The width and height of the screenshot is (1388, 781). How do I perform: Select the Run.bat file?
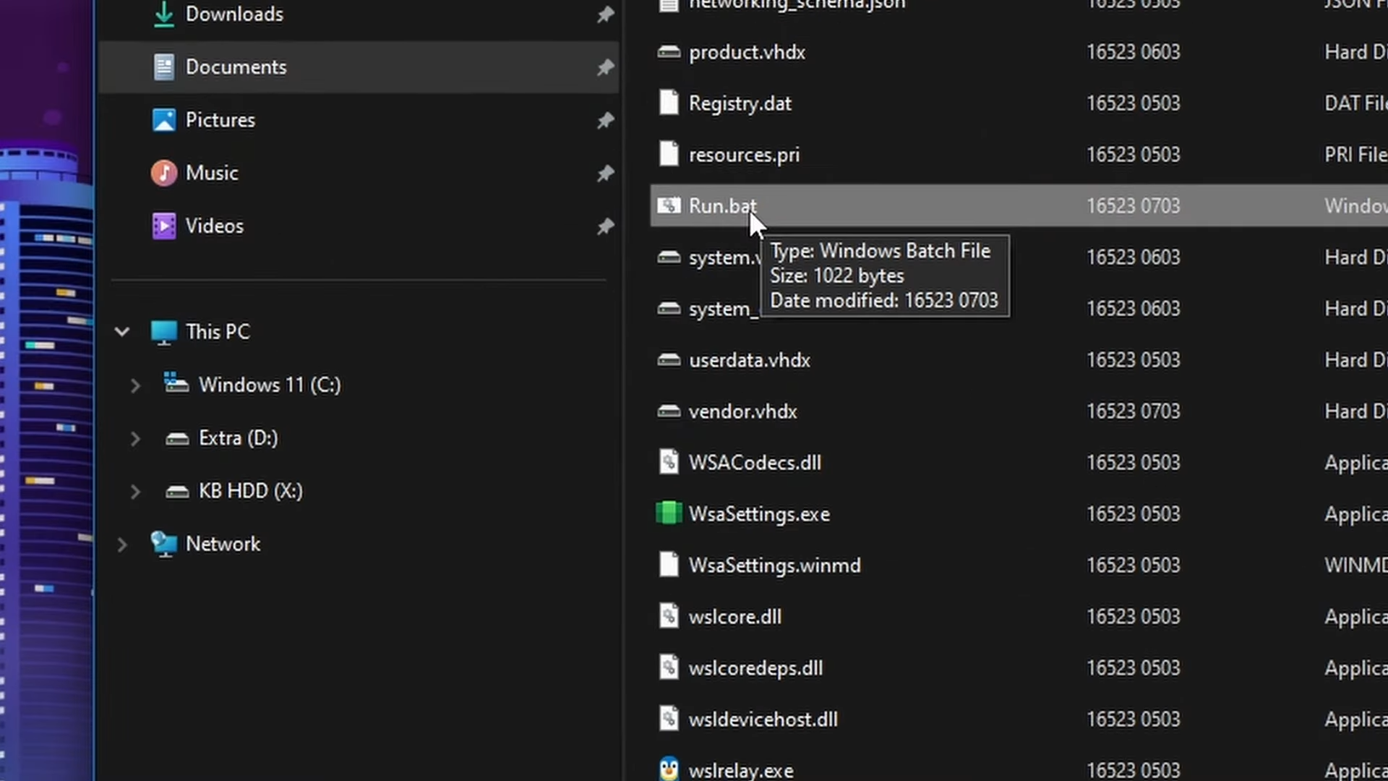coord(721,206)
